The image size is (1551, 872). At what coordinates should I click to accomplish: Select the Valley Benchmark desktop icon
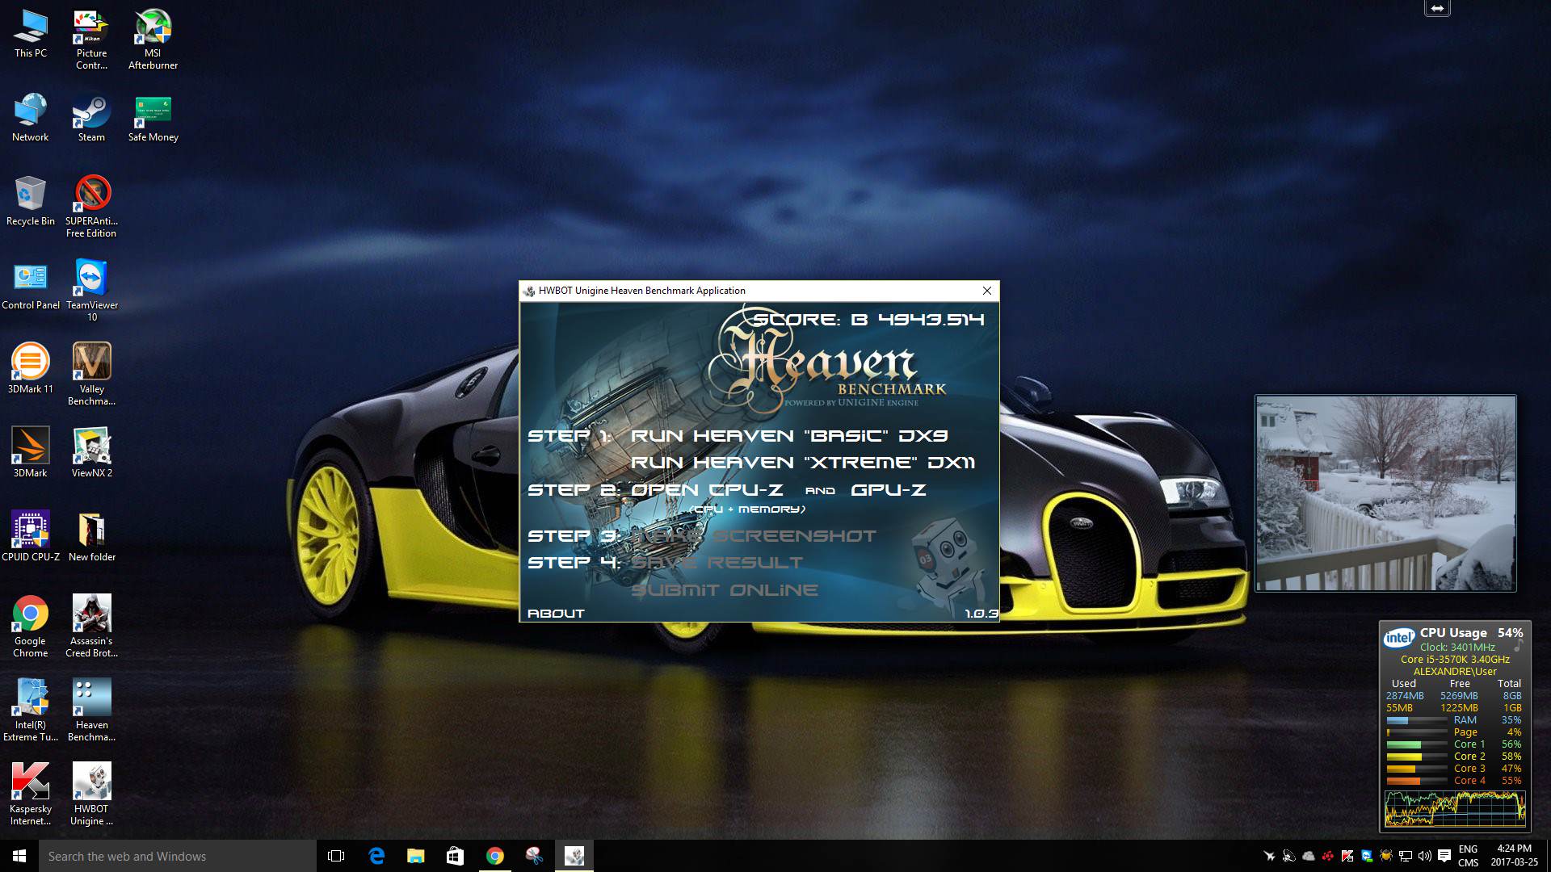(91, 375)
